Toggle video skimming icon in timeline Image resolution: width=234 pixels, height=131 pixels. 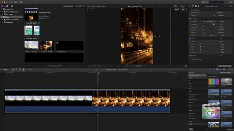pos(211,70)
